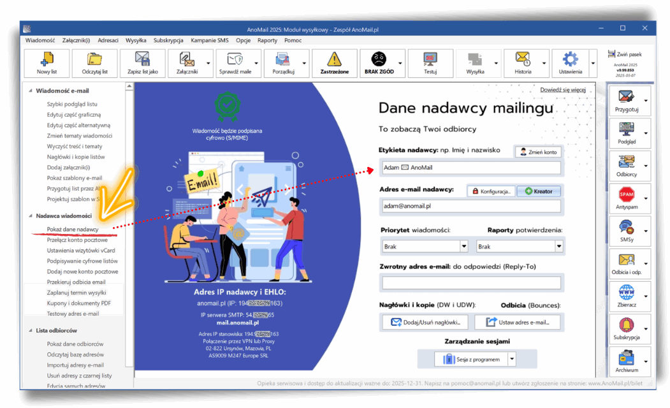Select Zaplanuj termin wysyłki tree item

76,293
